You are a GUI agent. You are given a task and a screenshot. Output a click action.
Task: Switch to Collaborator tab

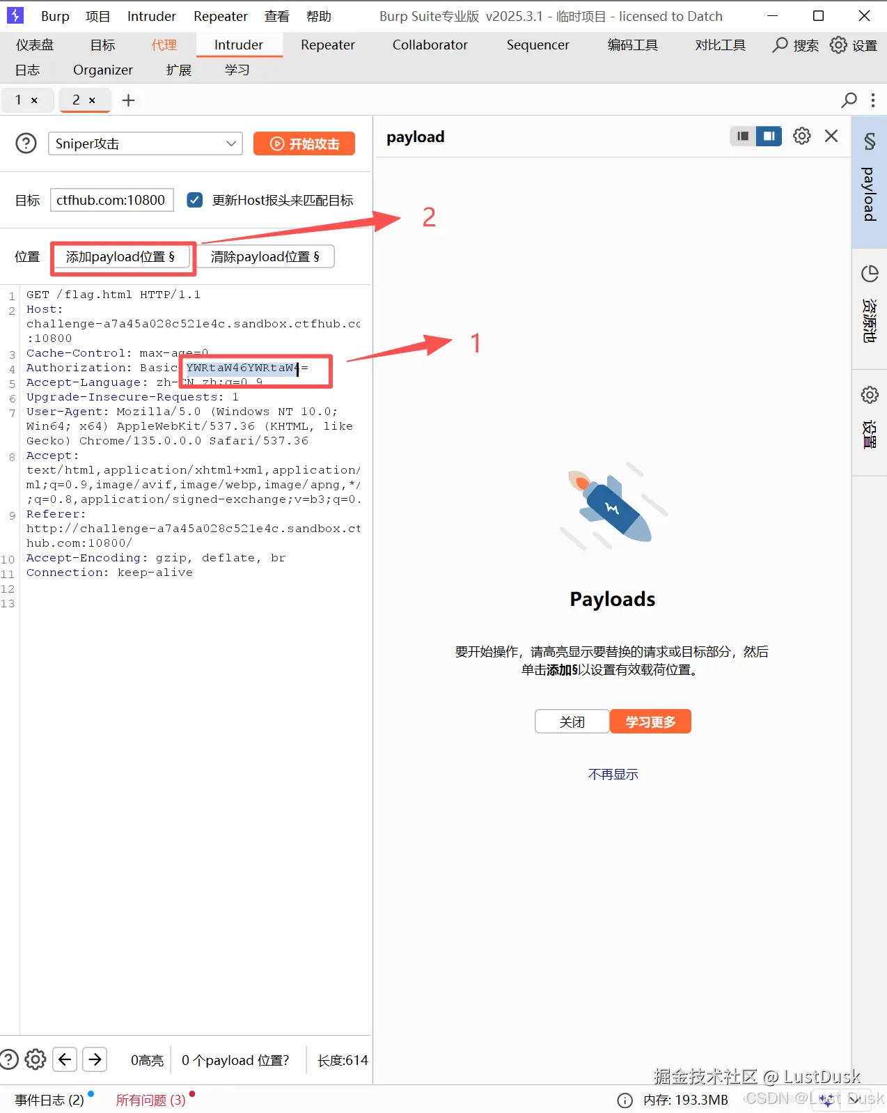[430, 45]
